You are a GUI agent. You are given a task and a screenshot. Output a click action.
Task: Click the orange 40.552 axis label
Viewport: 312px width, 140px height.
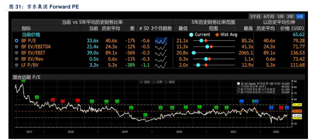pyautogui.click(x=297, y=111)
